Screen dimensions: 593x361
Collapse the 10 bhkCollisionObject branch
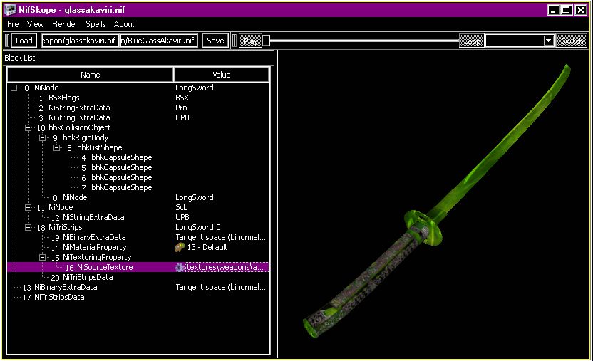[x=29, y=128]
